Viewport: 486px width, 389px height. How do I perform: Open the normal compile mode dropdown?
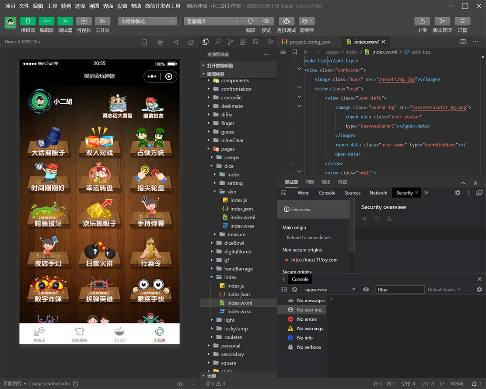coord(213,21)
